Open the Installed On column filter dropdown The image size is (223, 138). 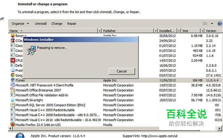coord(179,31)
